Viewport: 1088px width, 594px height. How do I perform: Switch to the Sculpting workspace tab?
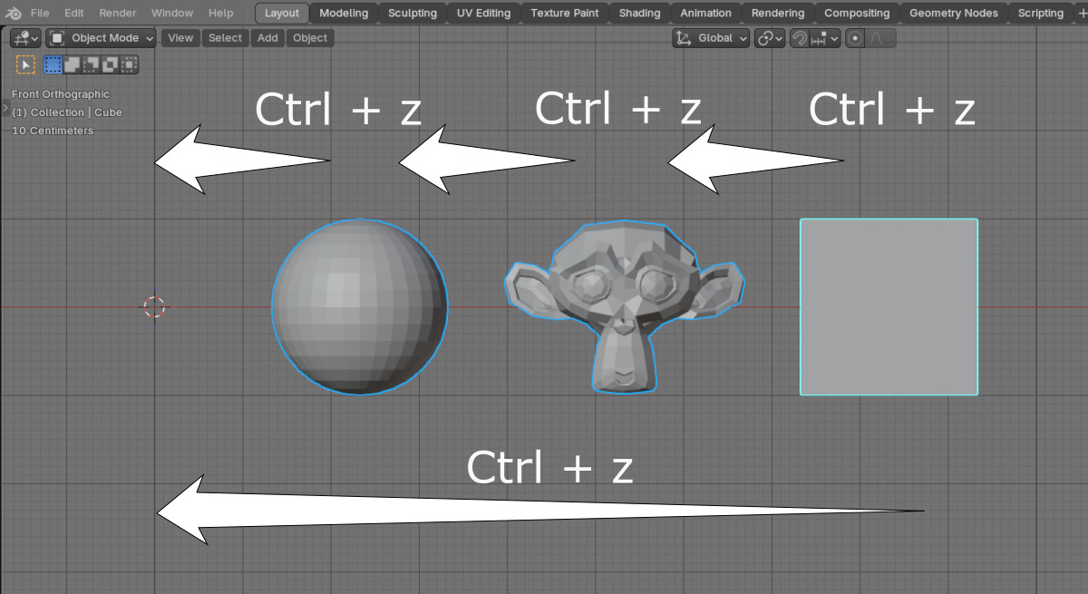[413, 13]
